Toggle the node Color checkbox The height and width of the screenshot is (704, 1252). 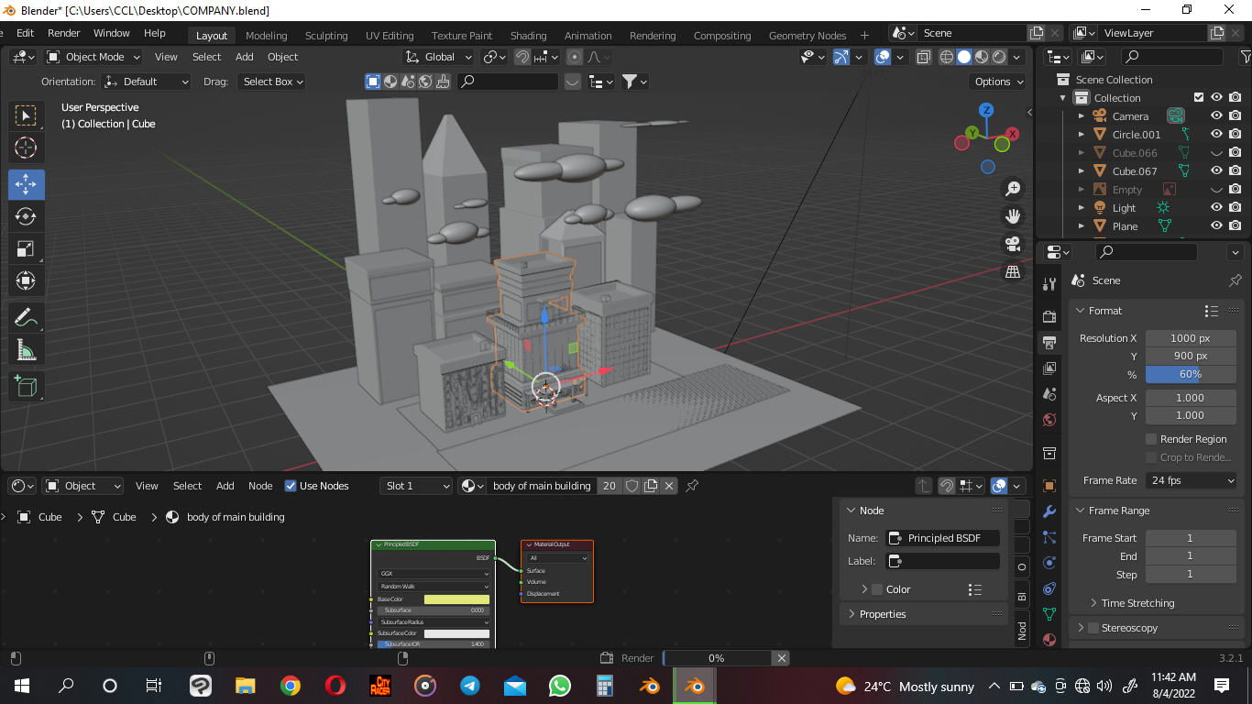(x=877, y=589)
